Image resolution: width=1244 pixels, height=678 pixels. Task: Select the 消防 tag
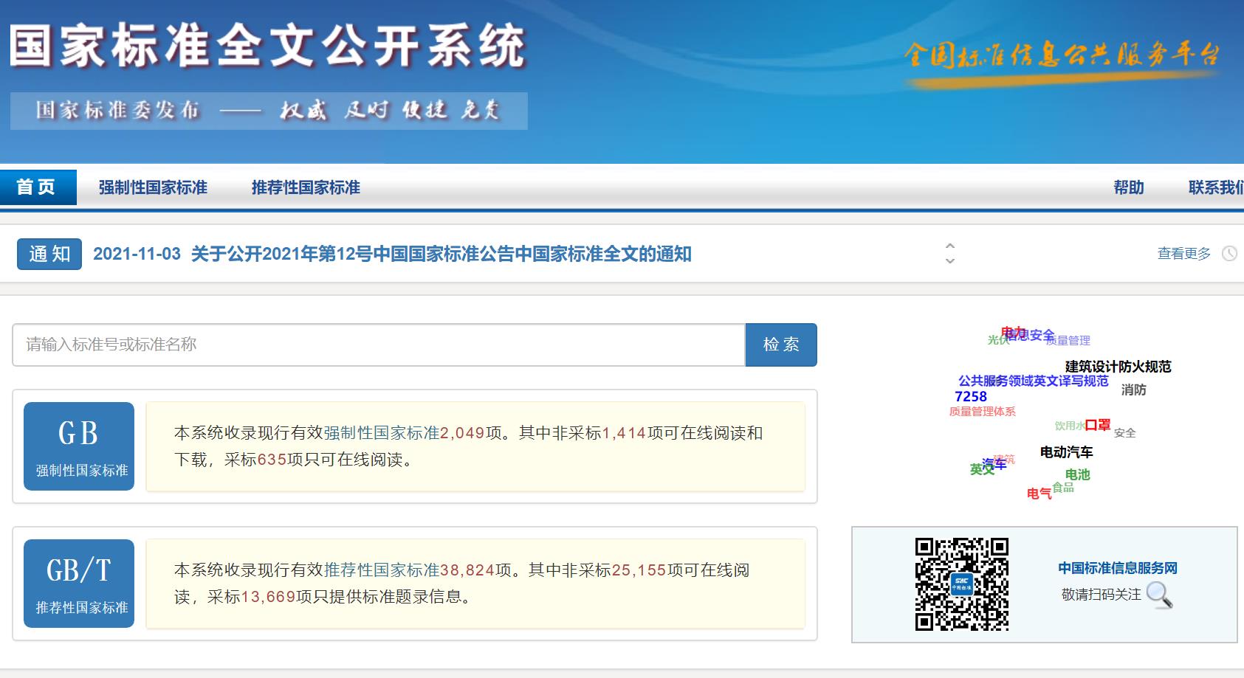point(1134,390)
